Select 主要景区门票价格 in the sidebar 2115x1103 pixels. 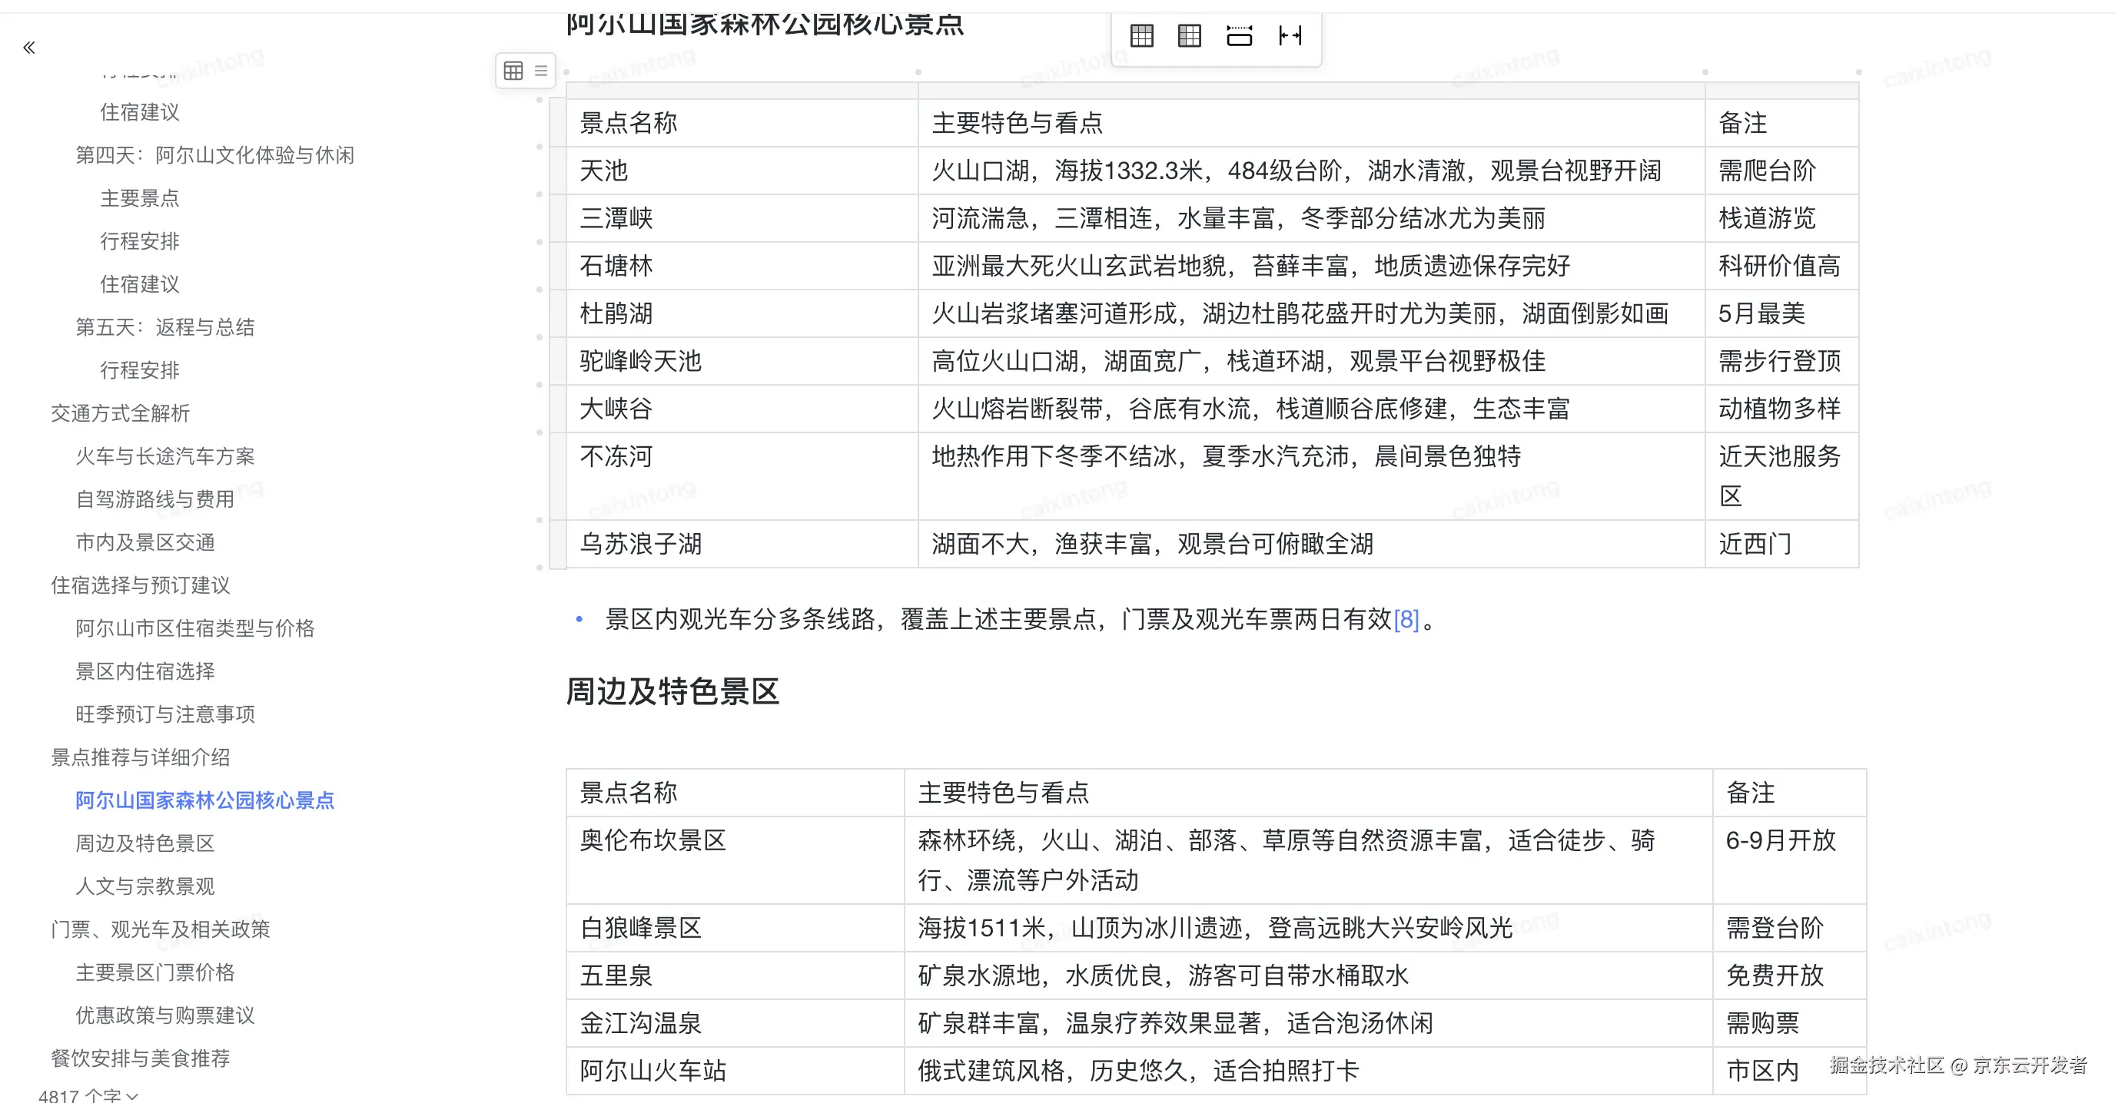point(154,972)
